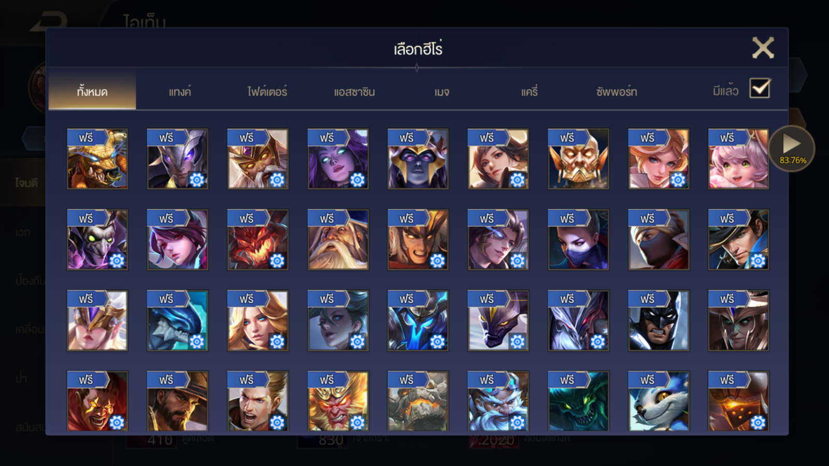The height and width of the screenshot is (466, 829).
Task: Select the rock golem hero portrait
Action: click(418, 401)
